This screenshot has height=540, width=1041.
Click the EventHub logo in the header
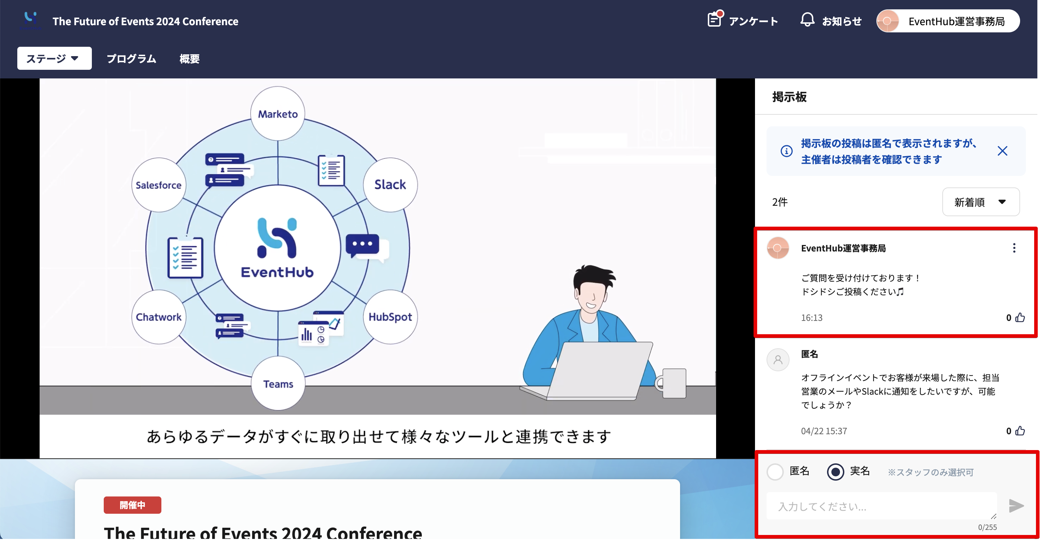coord(30,20)
